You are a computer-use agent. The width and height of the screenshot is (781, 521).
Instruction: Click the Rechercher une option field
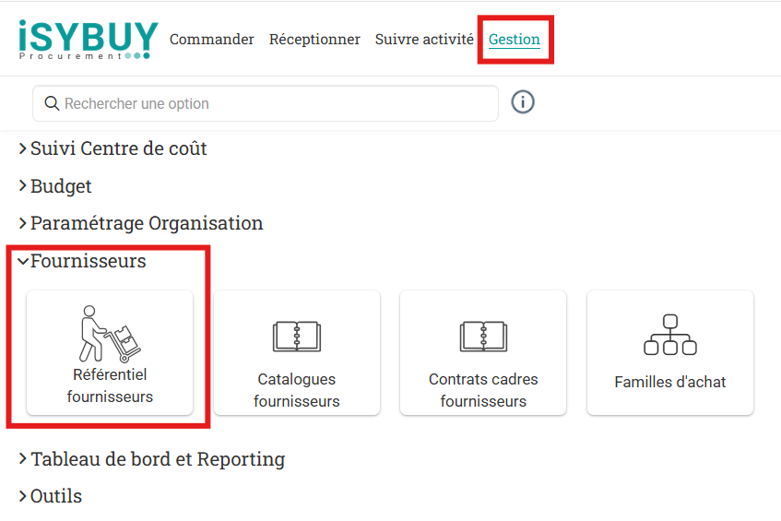[x=277, y=103]
